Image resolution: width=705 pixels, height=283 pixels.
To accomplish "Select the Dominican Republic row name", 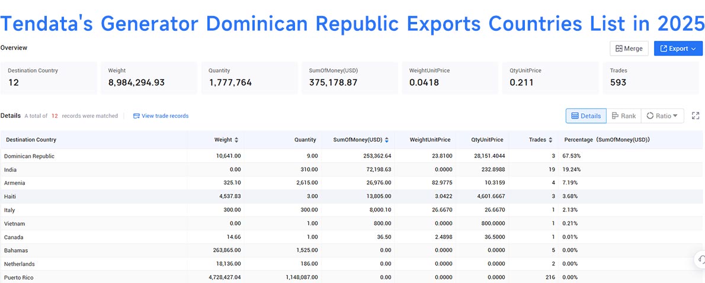I will point(29,156).
